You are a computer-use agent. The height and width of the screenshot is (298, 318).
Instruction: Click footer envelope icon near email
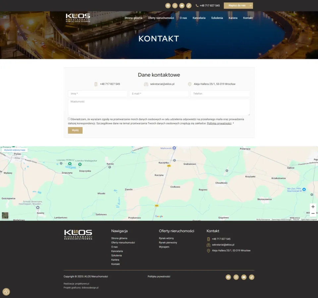(x=208, y=245)
